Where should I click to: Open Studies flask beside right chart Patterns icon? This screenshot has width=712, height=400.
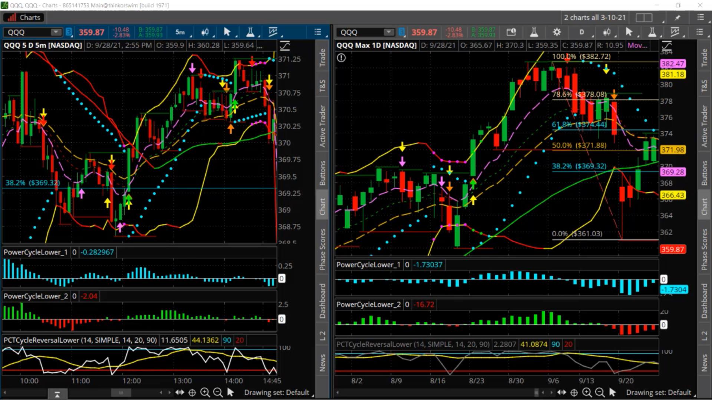coord(652,32)
